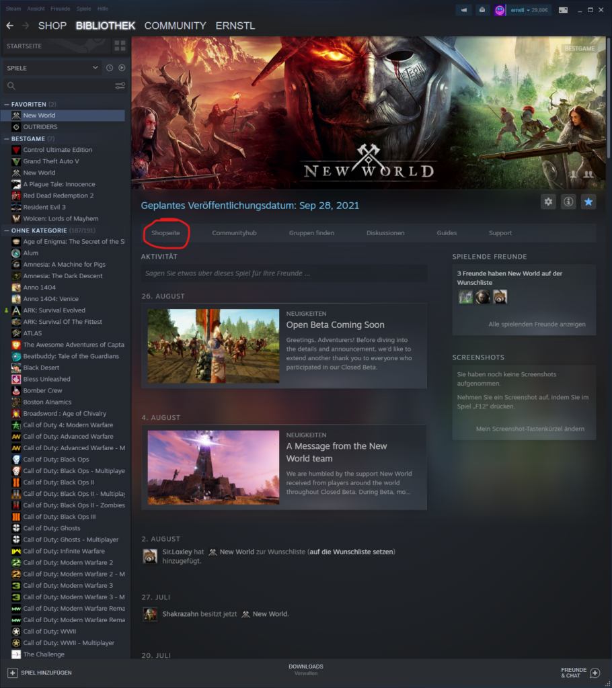Click Call of Duty: WWII game icon
Viewport: 612px width, 688px height.
point(16,632)
